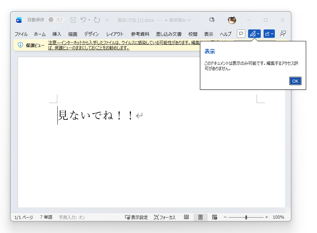Open the Share icon
The image size is (317, 233).
coord(267,34)
